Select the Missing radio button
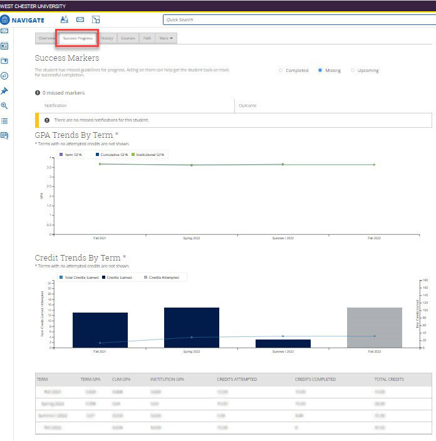The height and width of the screenshot is (441, 436). 320,70
